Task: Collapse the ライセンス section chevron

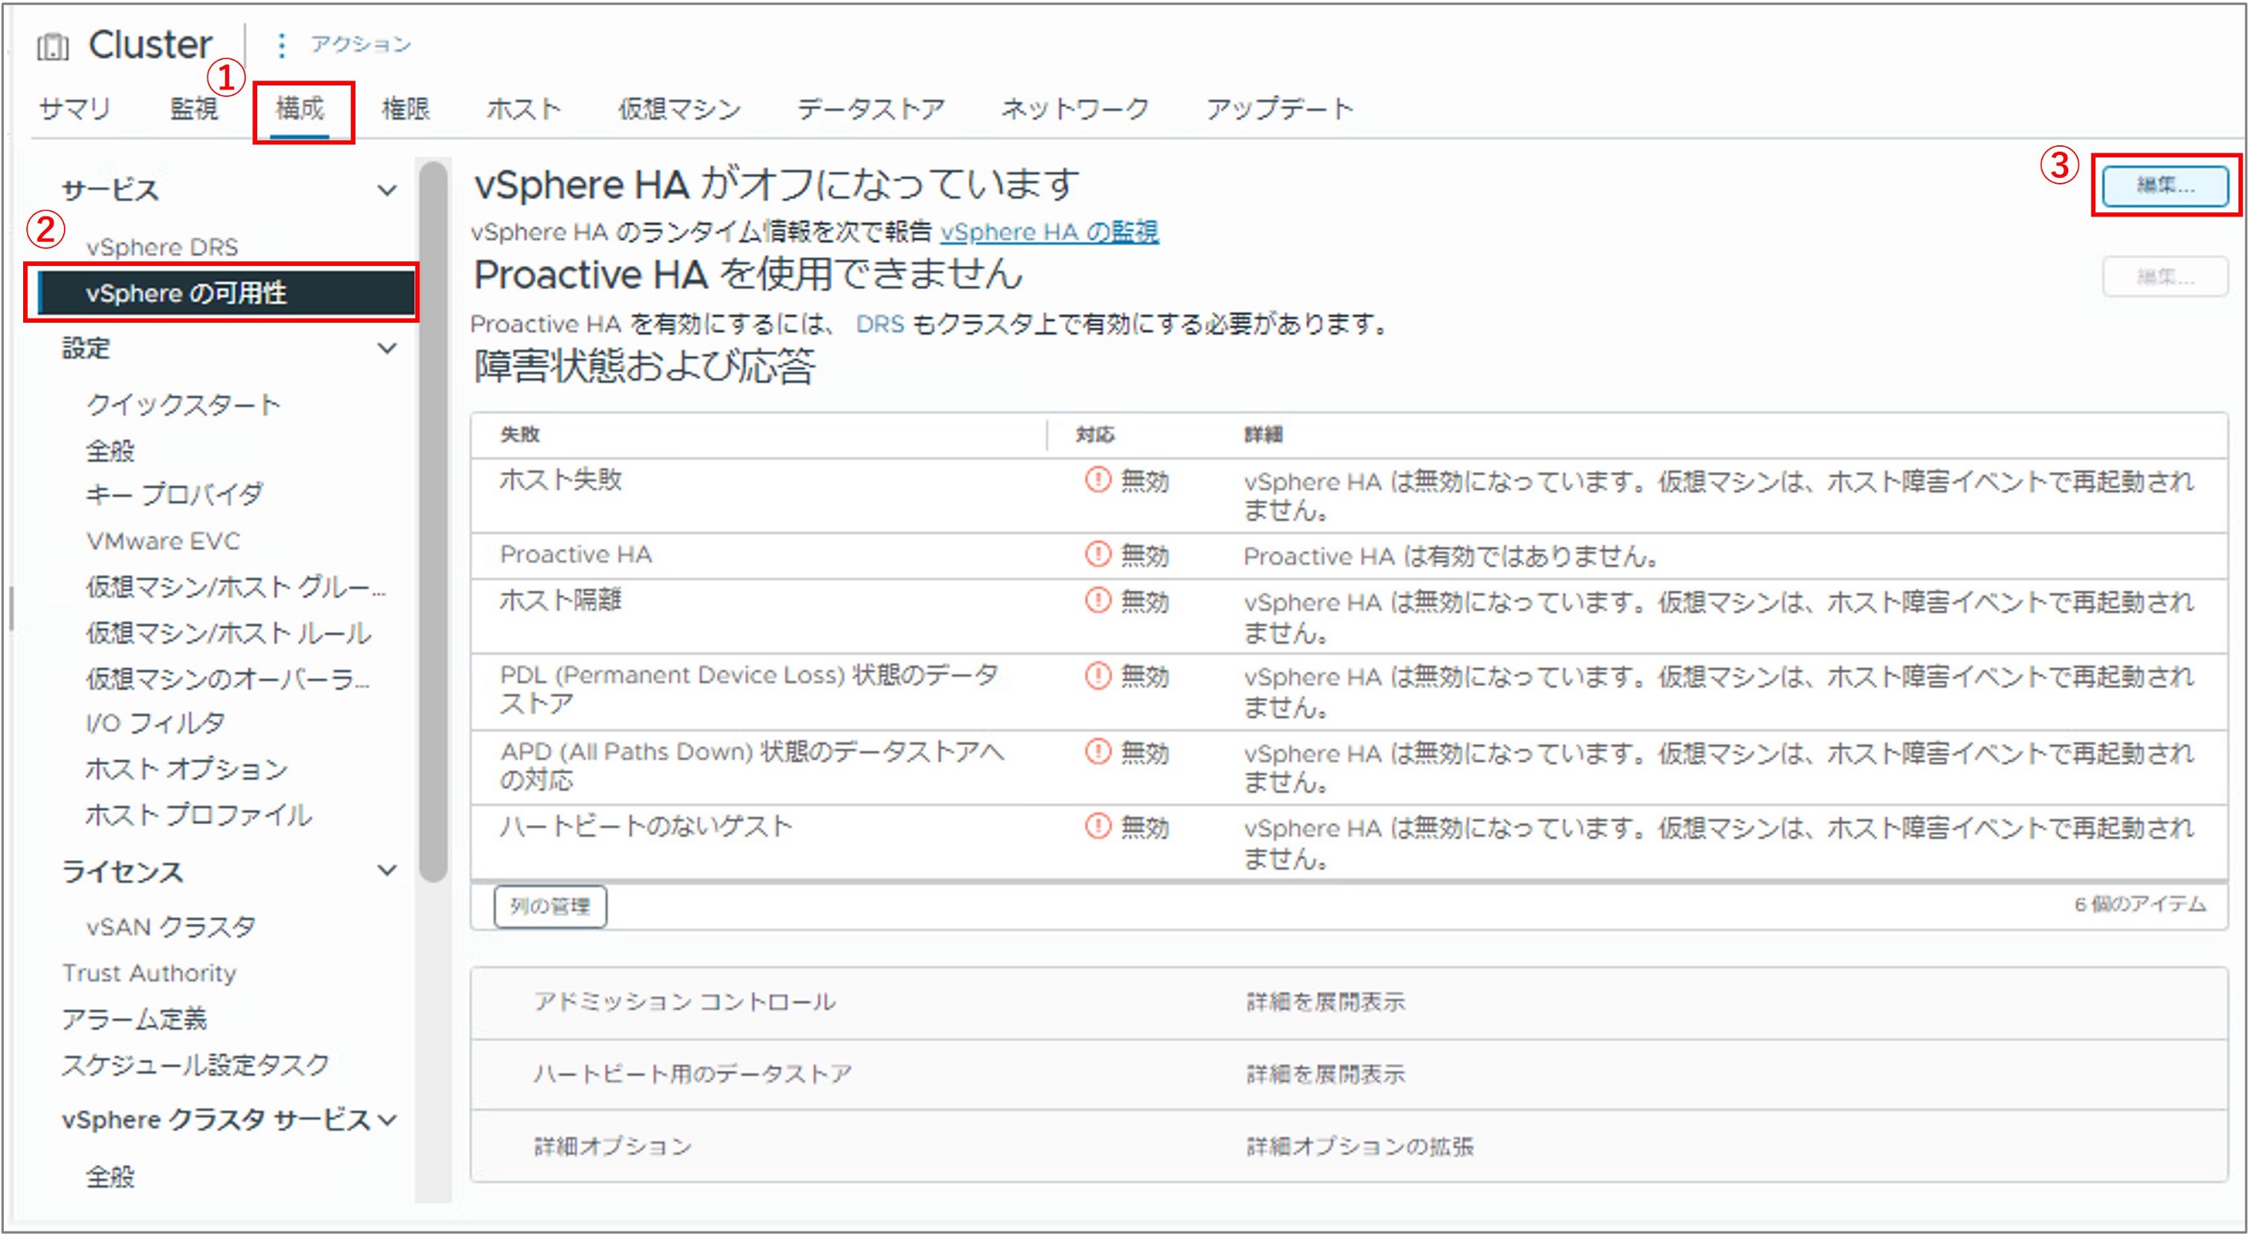Action: click(387, 870)
